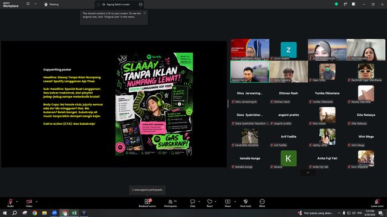Select Devi Wijayanti's participant tile

[366, 159]
